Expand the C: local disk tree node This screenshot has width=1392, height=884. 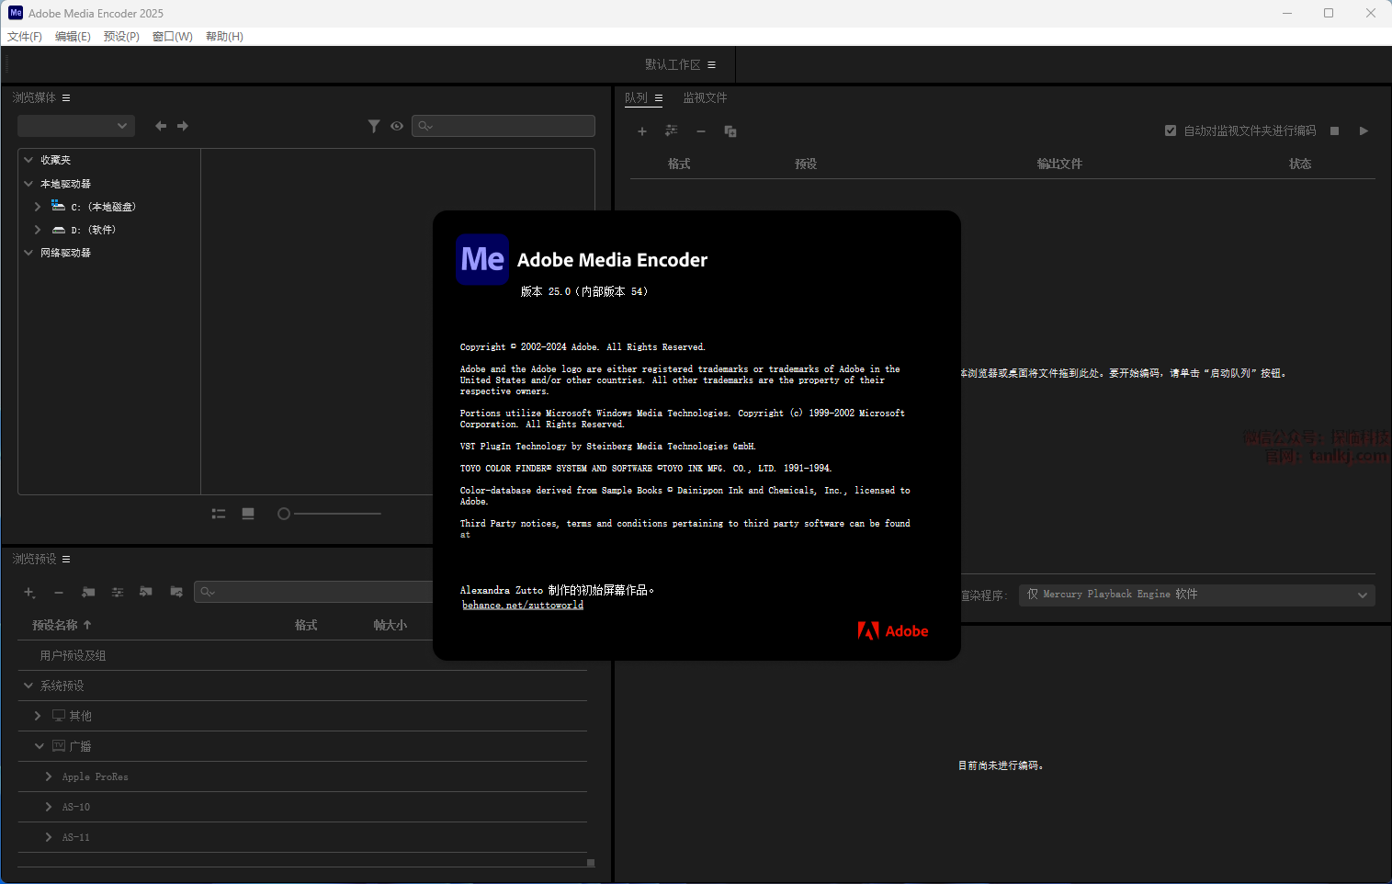38,207
